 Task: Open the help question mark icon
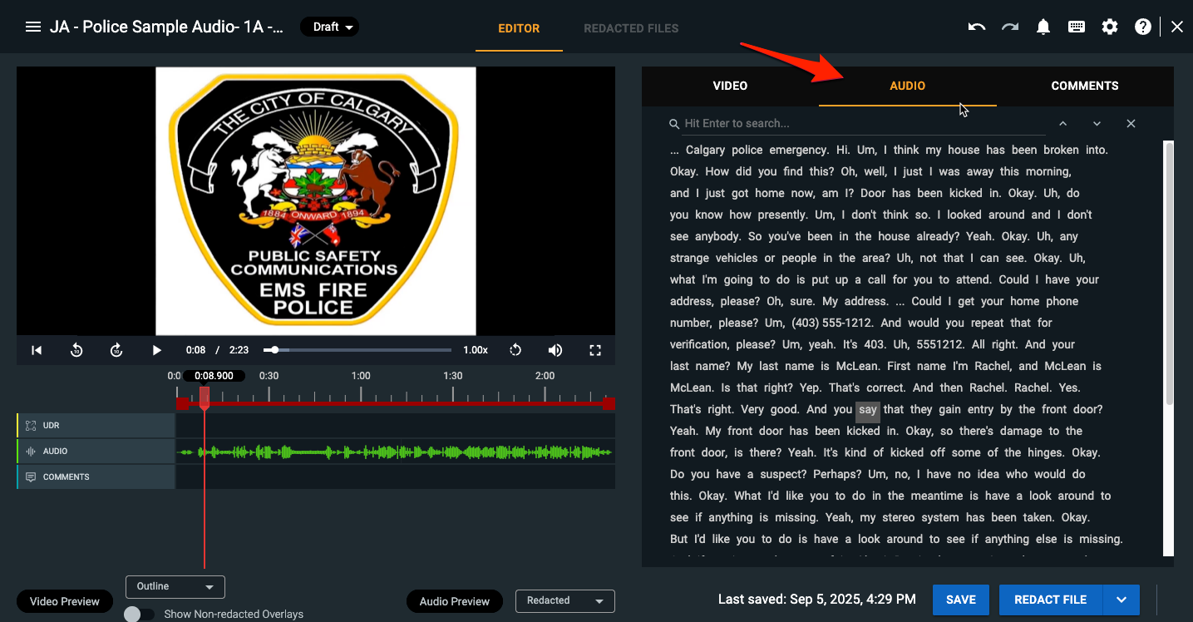(1143, 27)
